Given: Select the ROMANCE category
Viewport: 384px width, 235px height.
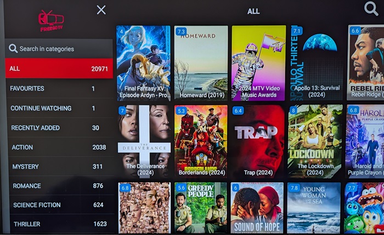Looking at the screenshot, I should pos(62,186).
